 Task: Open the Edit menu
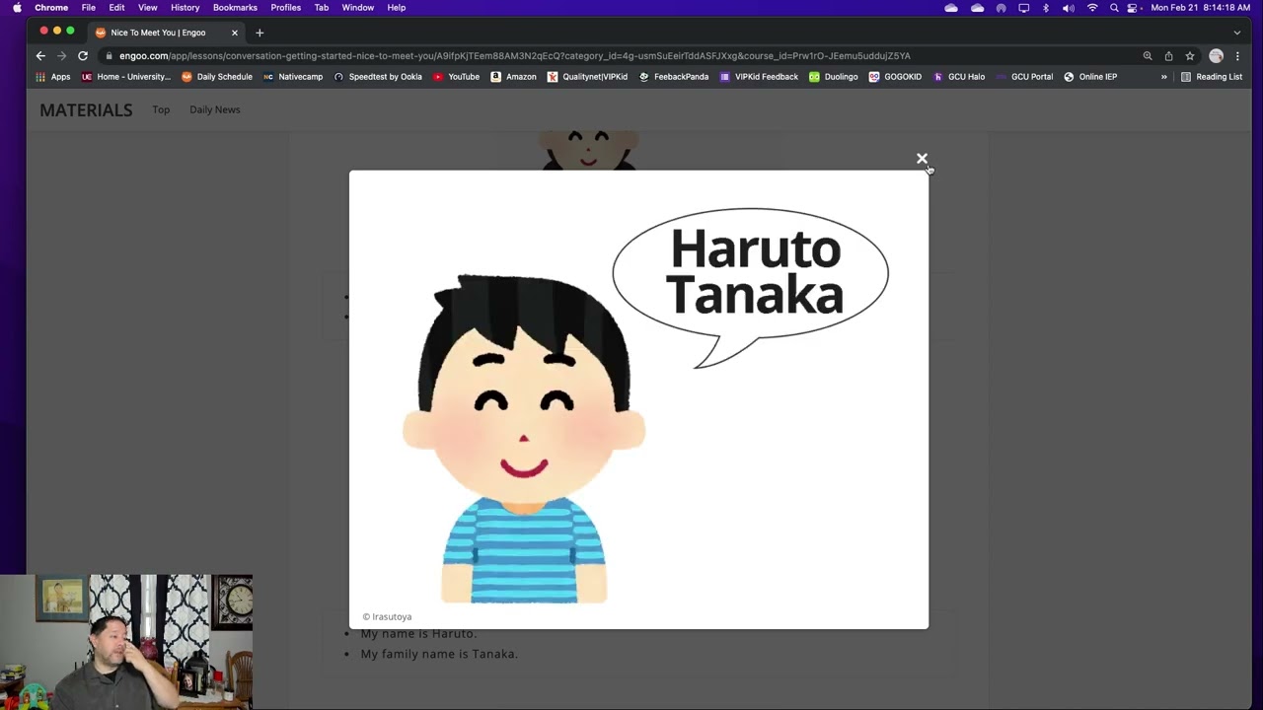pyautogui.click(x=116, y=8)
